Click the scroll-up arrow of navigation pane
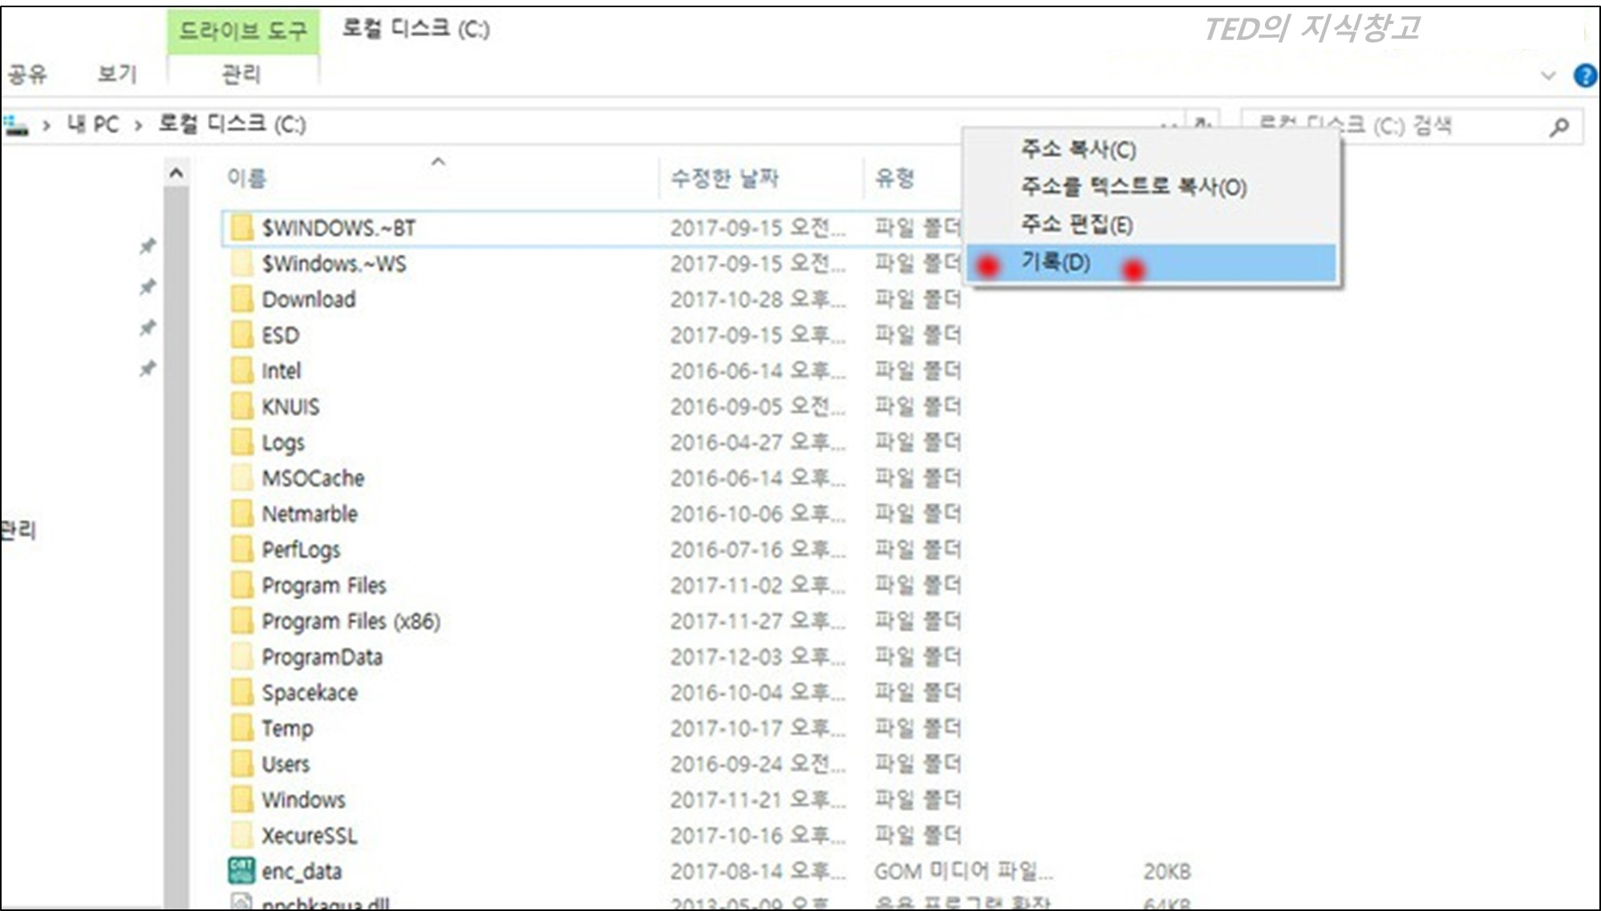The image size is (1601, 911). pyautogui.click(x=176, y=173)
